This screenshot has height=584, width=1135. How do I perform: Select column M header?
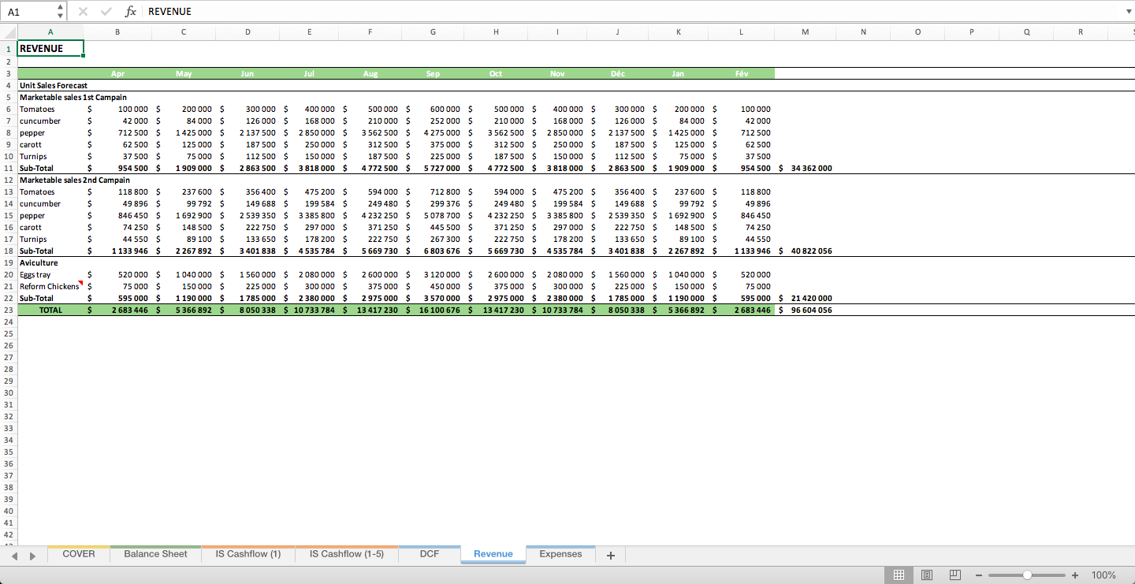[x=805, y=32]
